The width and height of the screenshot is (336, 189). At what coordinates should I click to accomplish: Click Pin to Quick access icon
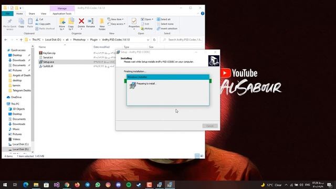coord(9,21)
